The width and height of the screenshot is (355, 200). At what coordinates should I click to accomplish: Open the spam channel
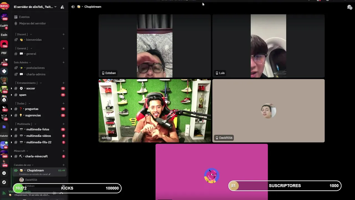(x=39, y=95)
